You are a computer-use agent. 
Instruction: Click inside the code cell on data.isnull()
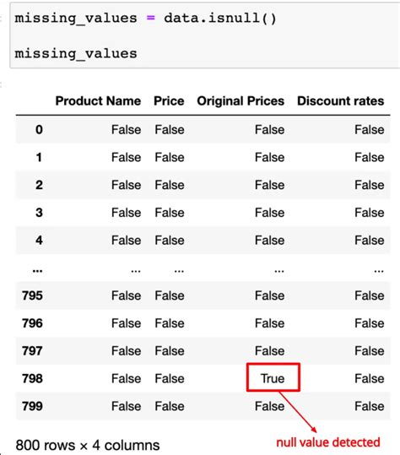coord(220,19)
